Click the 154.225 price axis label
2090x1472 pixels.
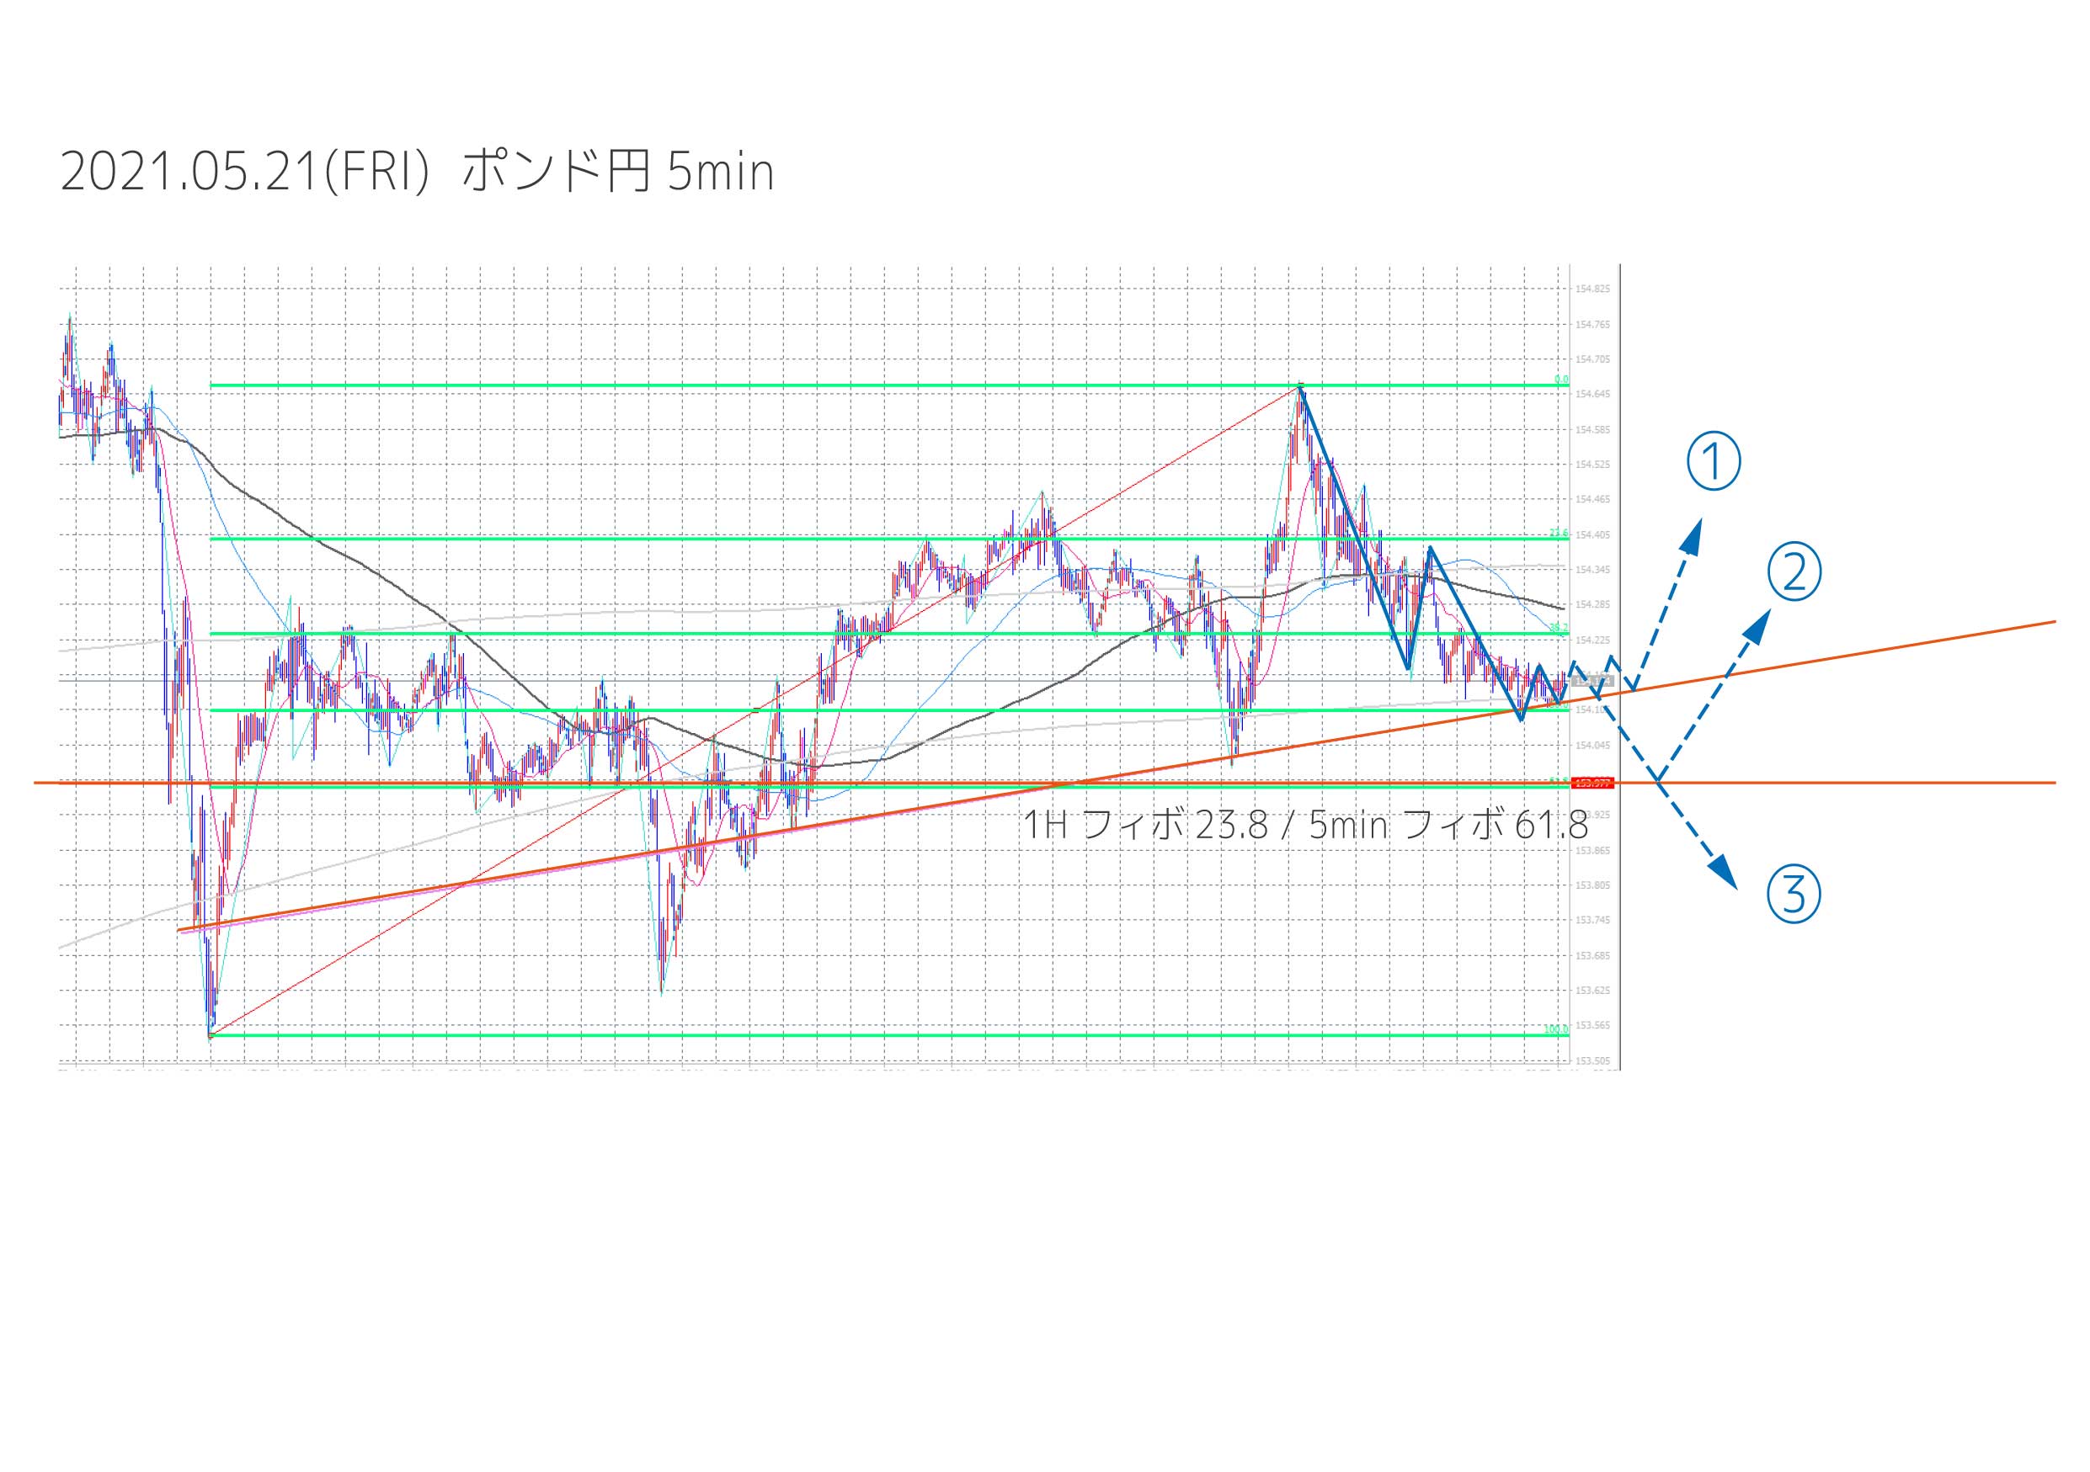1593,640
